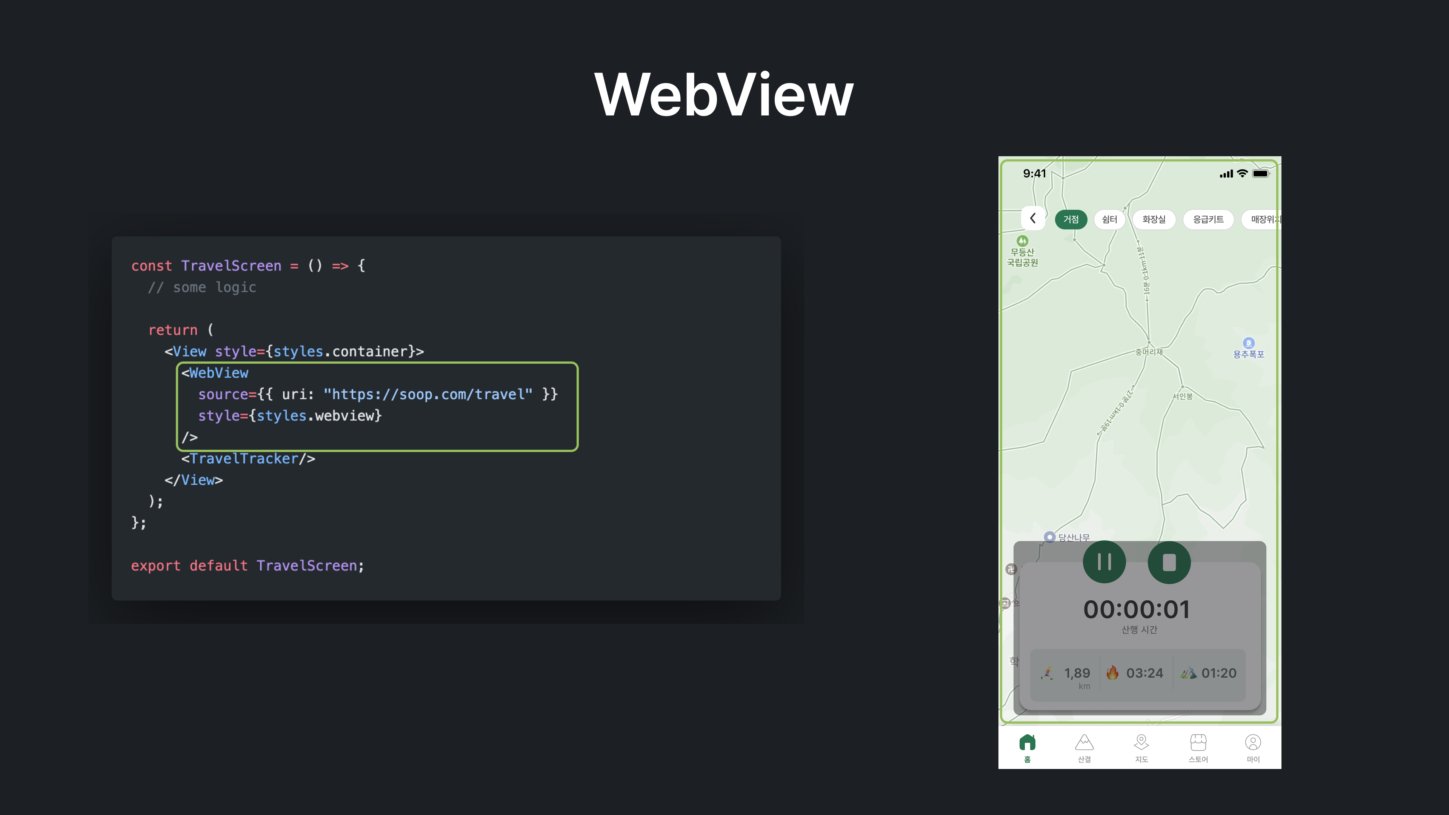Tap the 당산나무 map marker
This screenshot has height=815, width=1449.
click(1050, 537)
